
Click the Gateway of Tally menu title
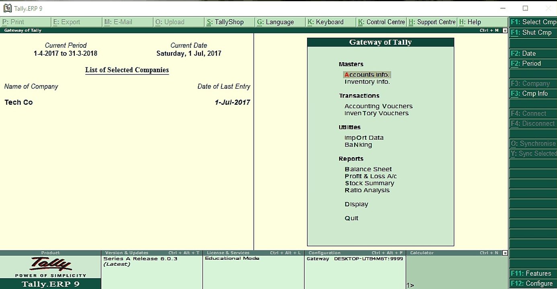[x=381, y=42]
